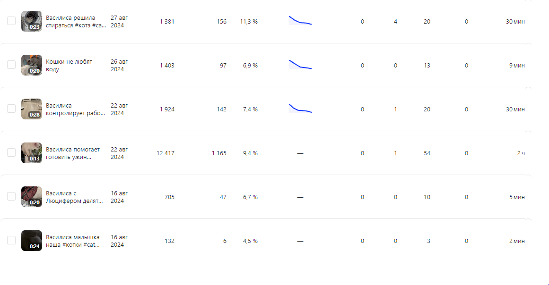
Task: View retention graph for 26 авг video
Action: pos(300,64)
